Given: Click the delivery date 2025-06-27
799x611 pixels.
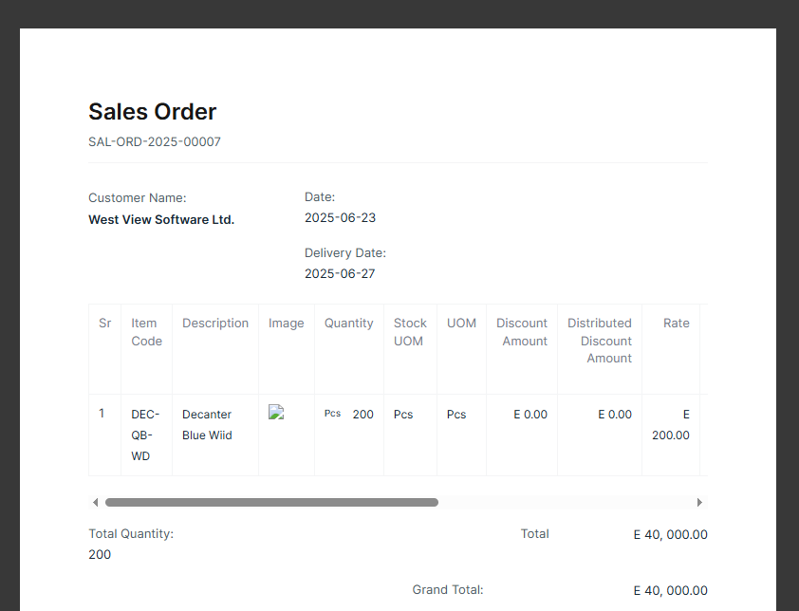Looking at the screenshot, I should point(340,273).
